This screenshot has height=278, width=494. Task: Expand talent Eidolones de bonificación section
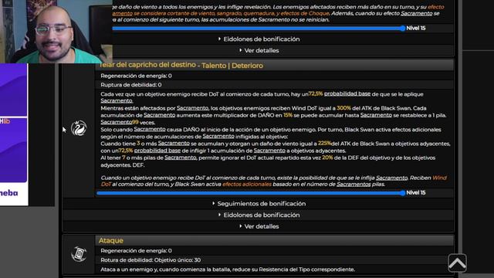click(x=259, y=215)
